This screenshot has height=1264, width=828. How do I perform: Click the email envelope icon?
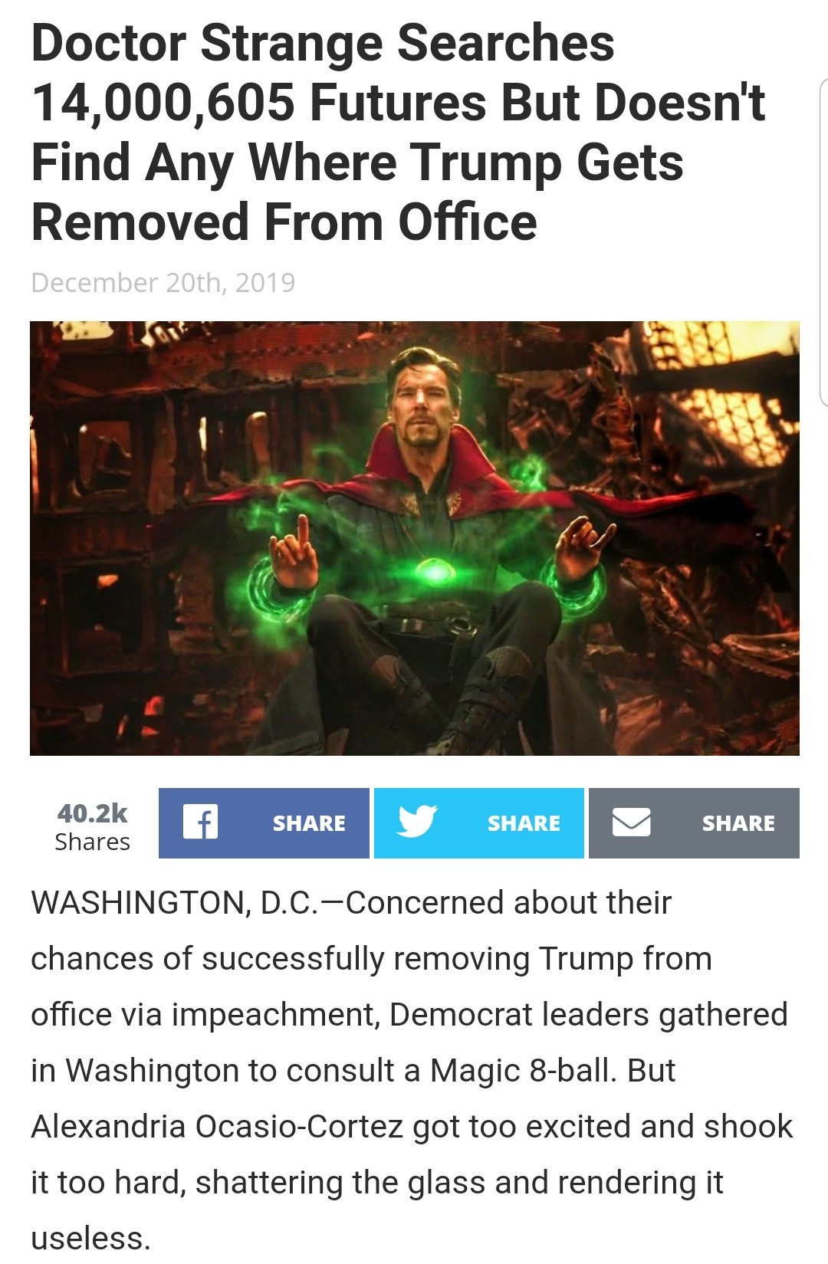[631, 823]
